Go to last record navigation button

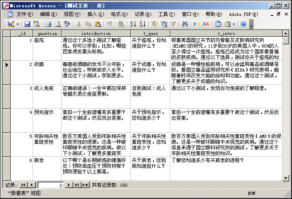coord(77,185)
